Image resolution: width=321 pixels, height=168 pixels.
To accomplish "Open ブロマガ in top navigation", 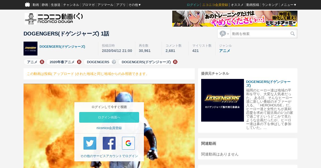I will [88, 5].
